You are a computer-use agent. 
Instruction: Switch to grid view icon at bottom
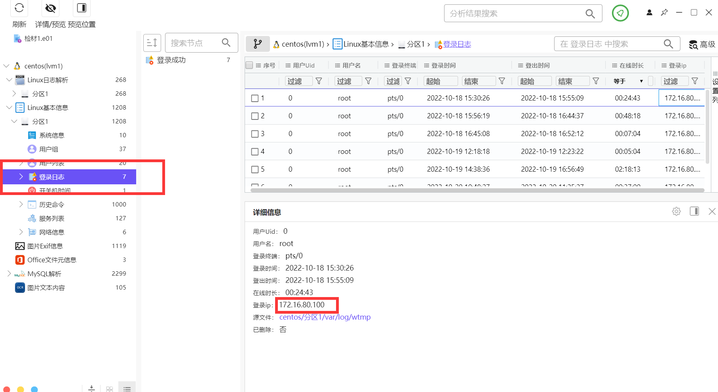pyautogui.click(x=110, y=389)
